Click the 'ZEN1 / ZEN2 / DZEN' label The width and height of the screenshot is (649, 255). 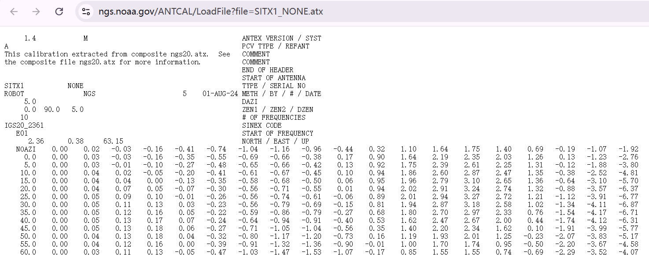pyautogui.click(x=277, y=110)
